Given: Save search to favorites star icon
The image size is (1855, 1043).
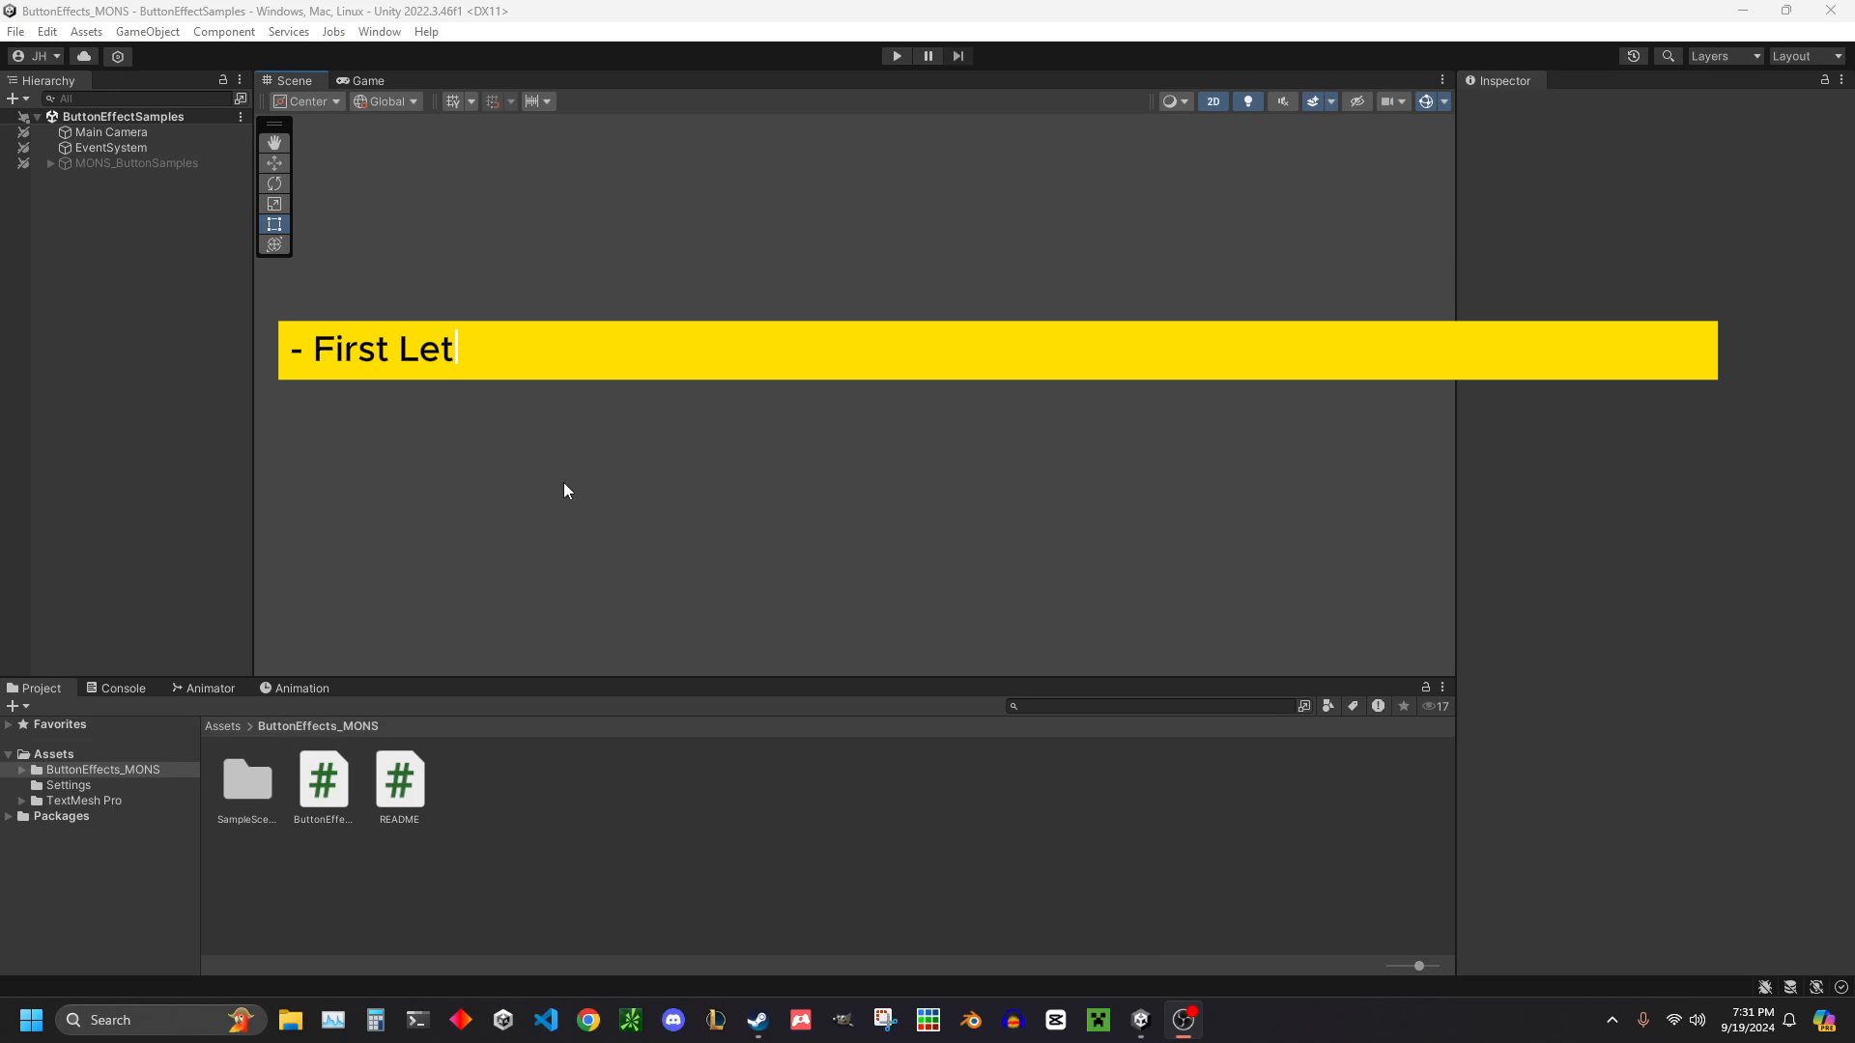Looking at the screenshot, I should coord(1404,706).
